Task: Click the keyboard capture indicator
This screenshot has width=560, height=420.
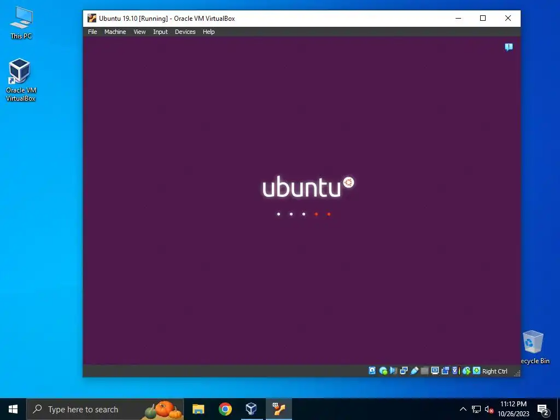Action: (x=476, y=371)
